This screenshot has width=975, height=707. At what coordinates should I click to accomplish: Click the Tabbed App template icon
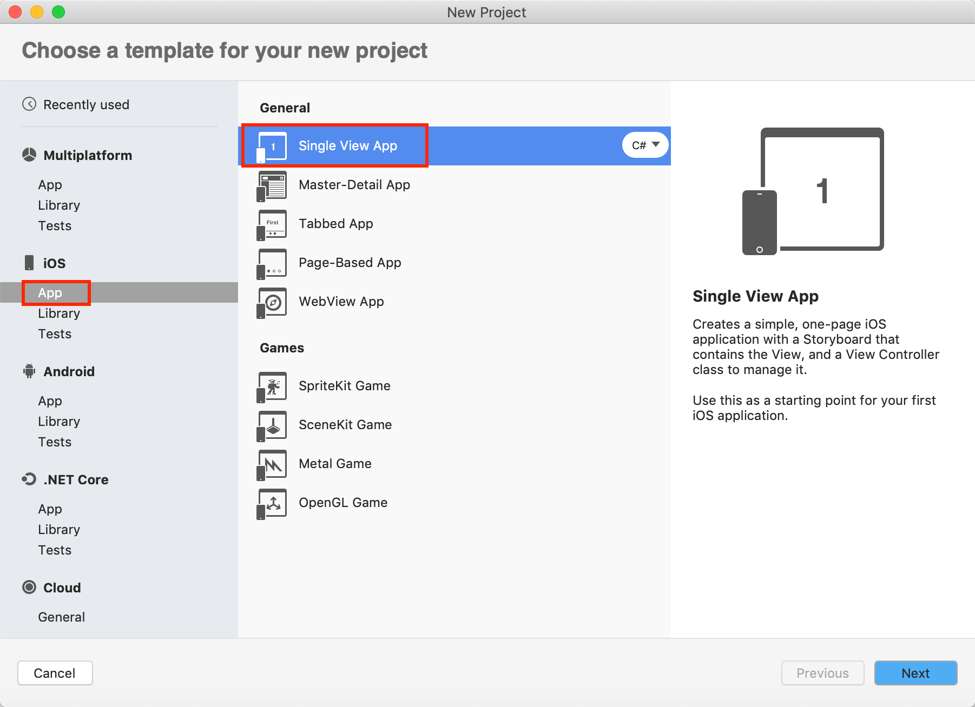(x=272, y=225)
